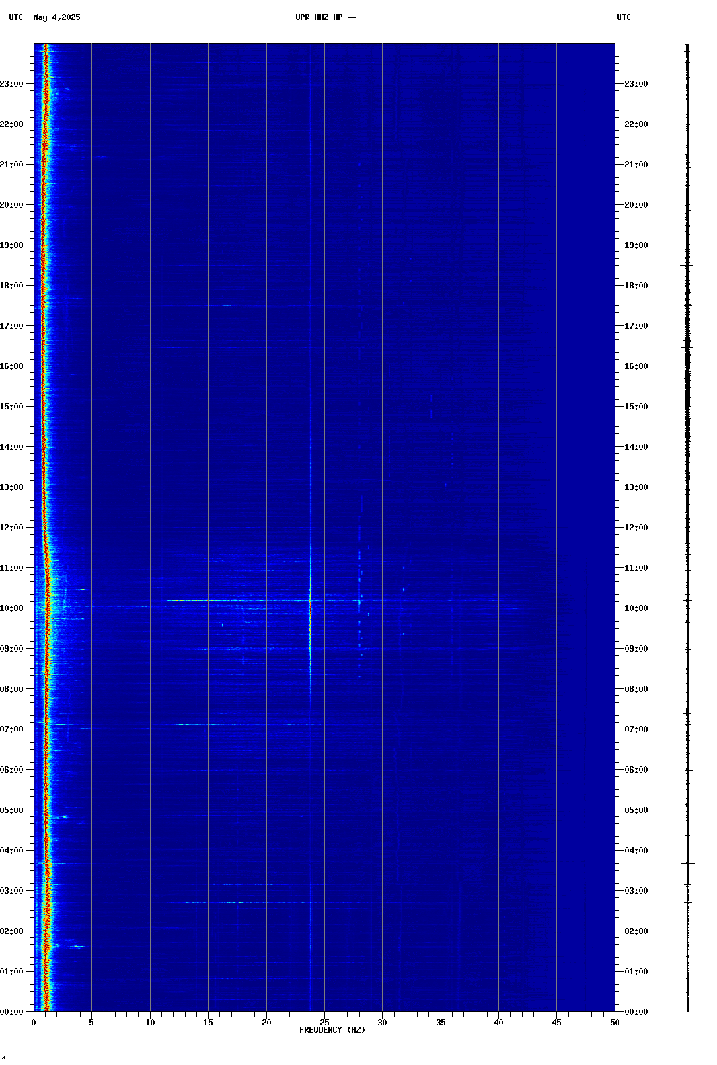The width and height of the screenshot is (717, 1065).
Task: Click the 10:00 label on right axis
Action: [636, 608]
